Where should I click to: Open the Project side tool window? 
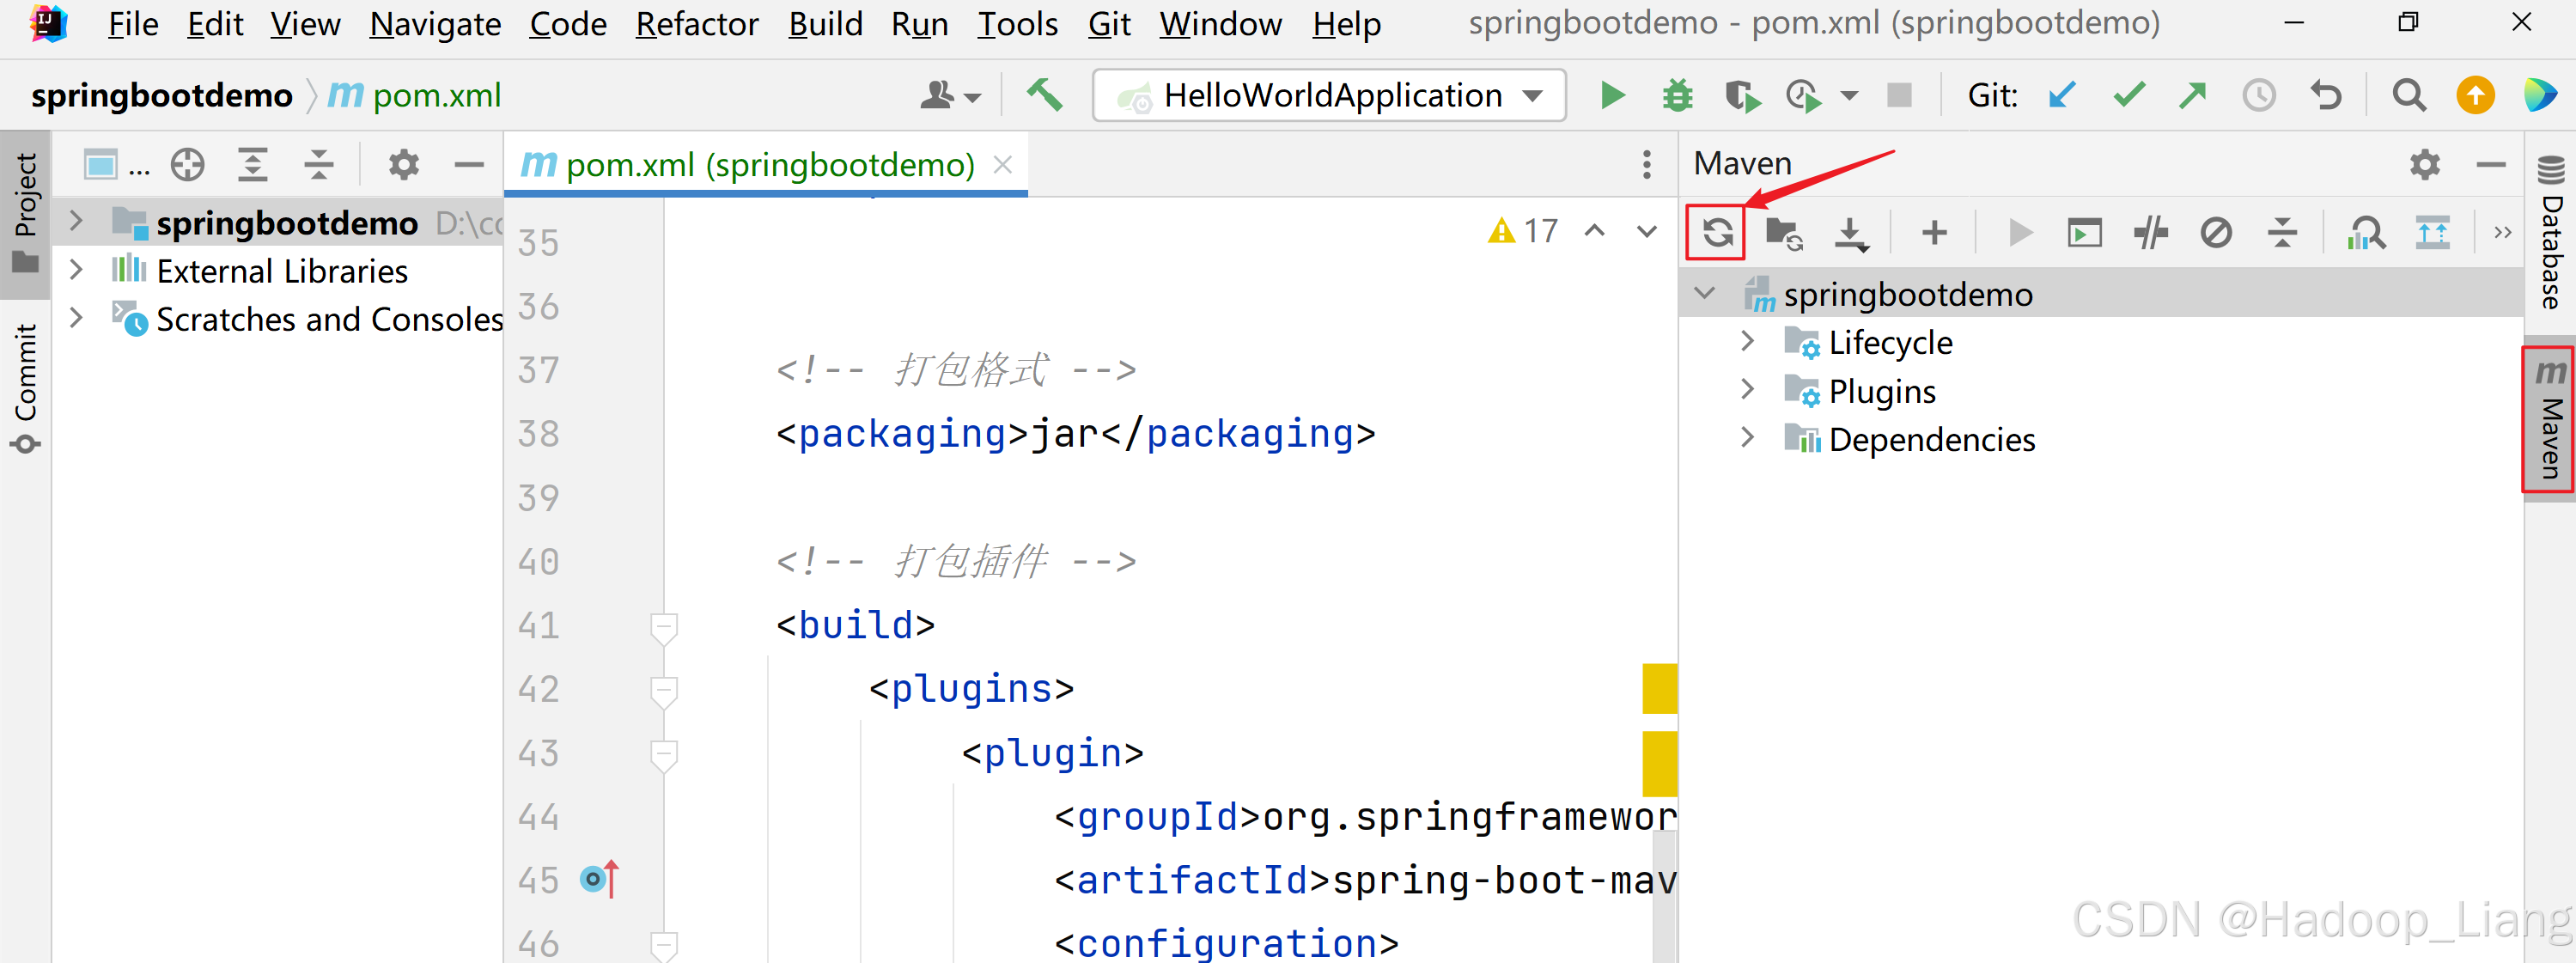[x=25, y=212]
